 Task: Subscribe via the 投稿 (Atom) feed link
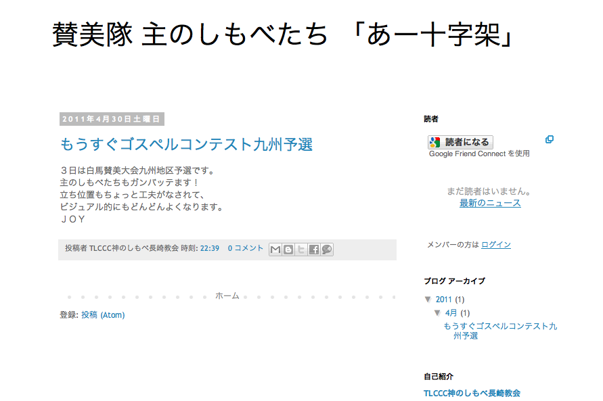103,315
